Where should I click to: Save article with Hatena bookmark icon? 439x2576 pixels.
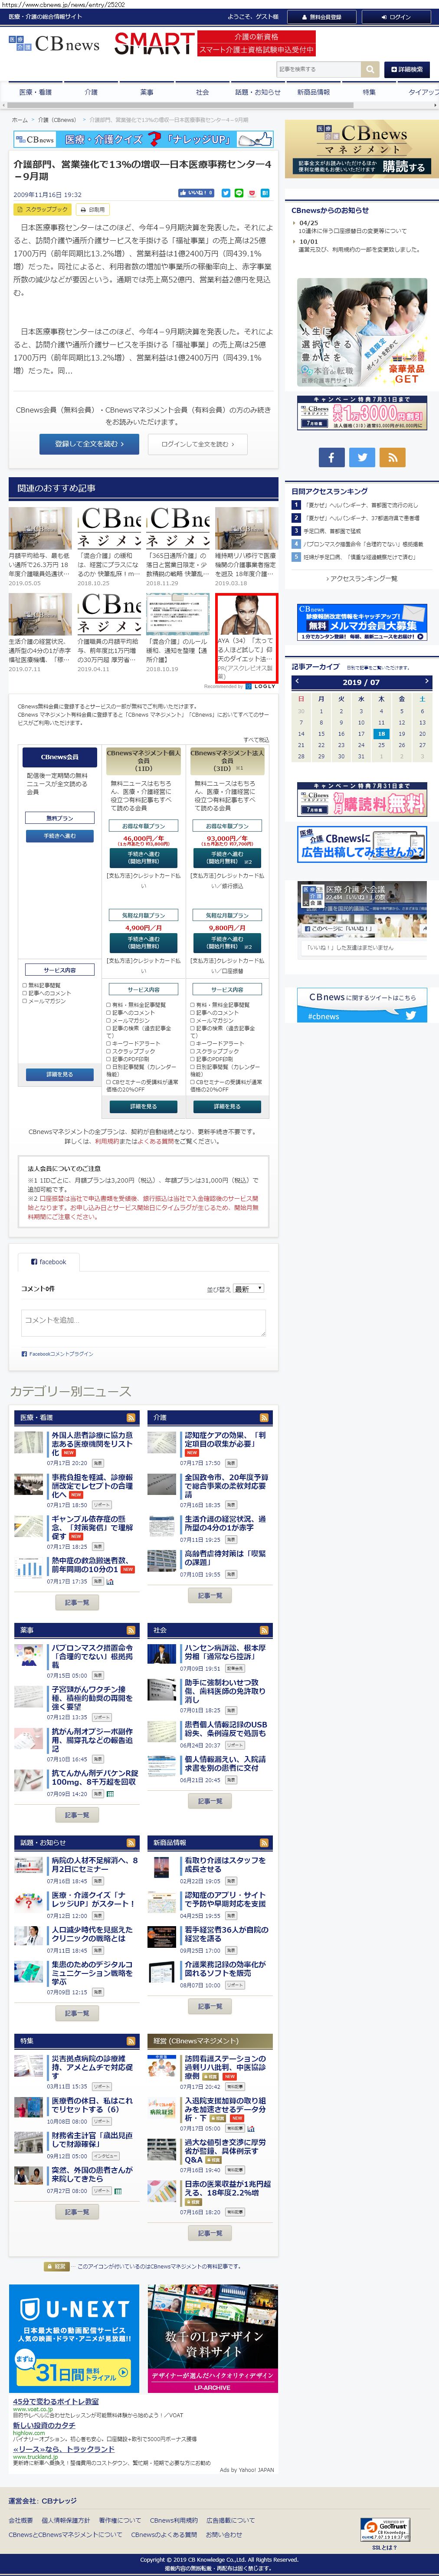pyautogui.click(x=265, y=193)
